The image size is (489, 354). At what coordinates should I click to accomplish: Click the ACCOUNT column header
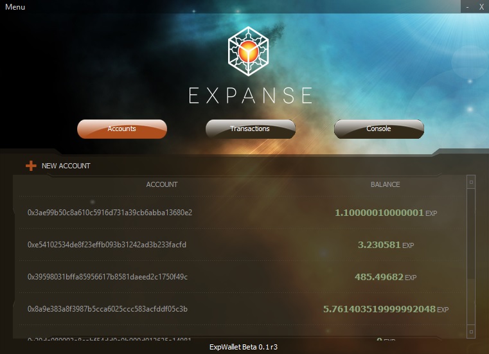point(162,184)
